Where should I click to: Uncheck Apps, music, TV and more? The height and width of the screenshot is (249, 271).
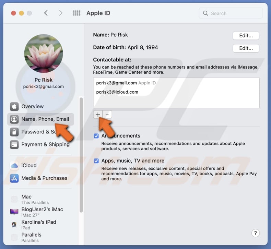coord(96,161)
